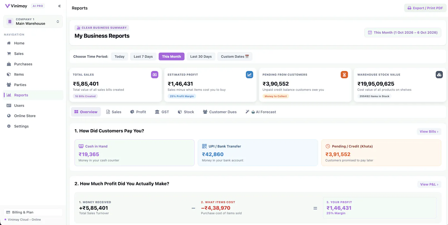Screen dimensions: 448x225
Task: Click the 16 Bills Created badge
Action: tap(85, 96)
